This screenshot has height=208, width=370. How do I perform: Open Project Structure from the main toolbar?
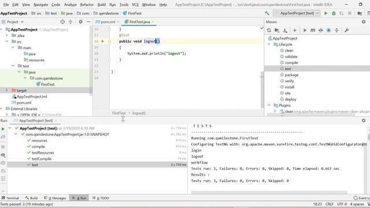point(360,13)
